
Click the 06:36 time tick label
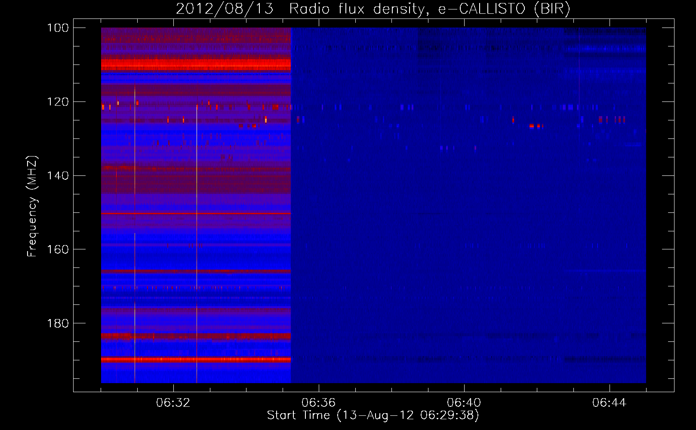click(319, 403)
